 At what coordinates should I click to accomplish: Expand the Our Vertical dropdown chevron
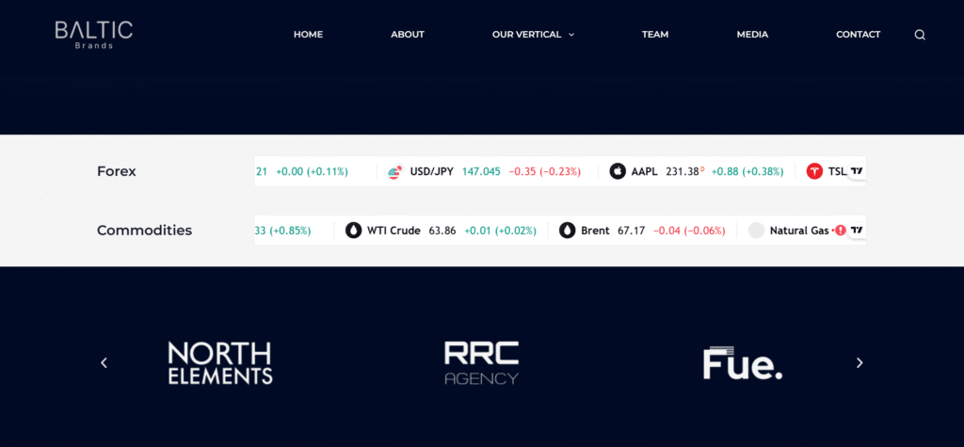point(571,35)
